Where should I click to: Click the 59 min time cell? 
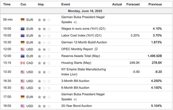point(8,20)
